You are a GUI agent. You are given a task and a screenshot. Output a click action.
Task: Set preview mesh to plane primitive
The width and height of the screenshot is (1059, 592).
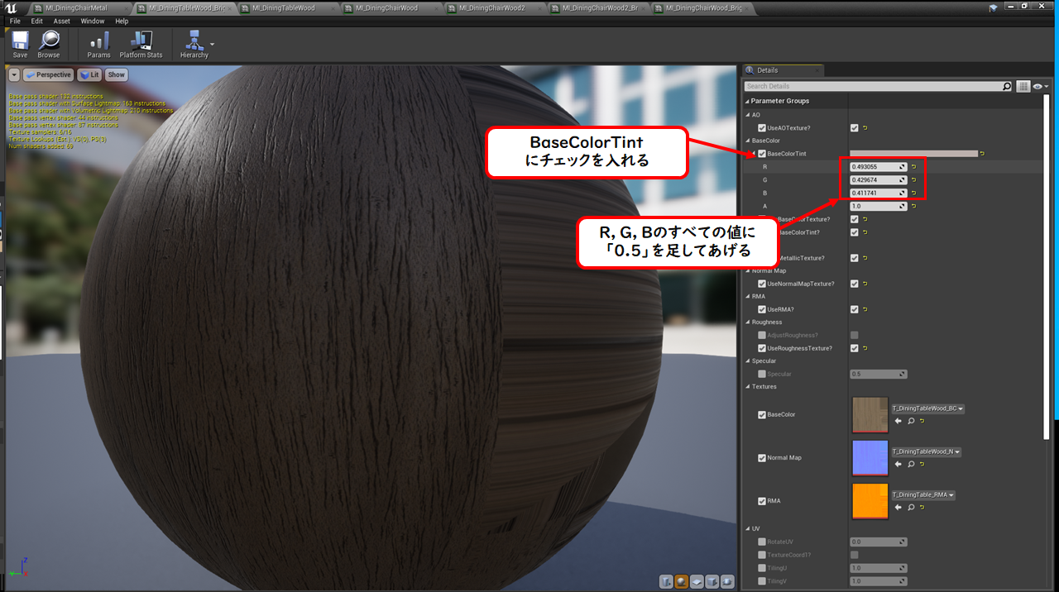pyautogui.click(x=697, y=582)
